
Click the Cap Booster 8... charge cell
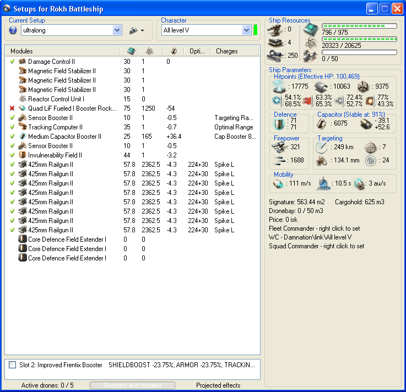point(235,137)
